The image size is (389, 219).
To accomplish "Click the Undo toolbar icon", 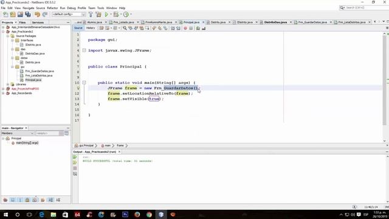I will tap(37, 15).
